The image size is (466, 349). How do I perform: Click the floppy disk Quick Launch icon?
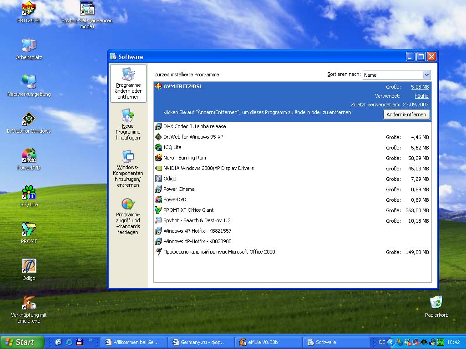79,342
